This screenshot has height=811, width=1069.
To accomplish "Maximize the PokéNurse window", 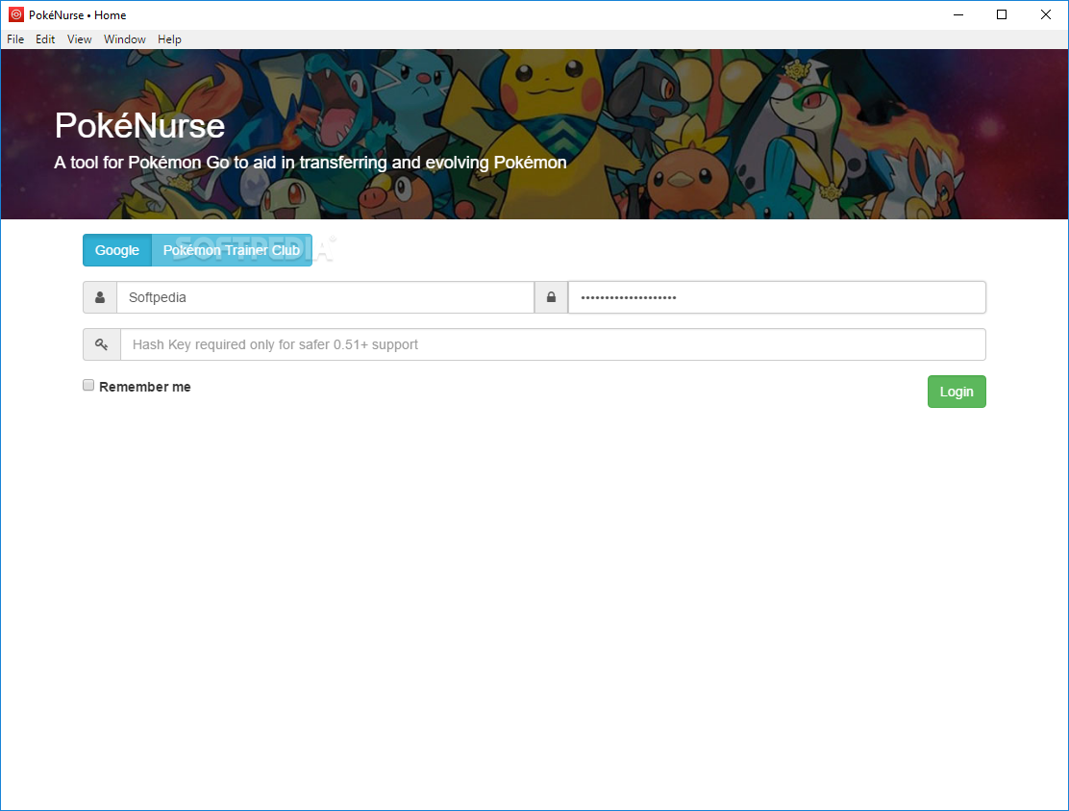I will 1002,14.
